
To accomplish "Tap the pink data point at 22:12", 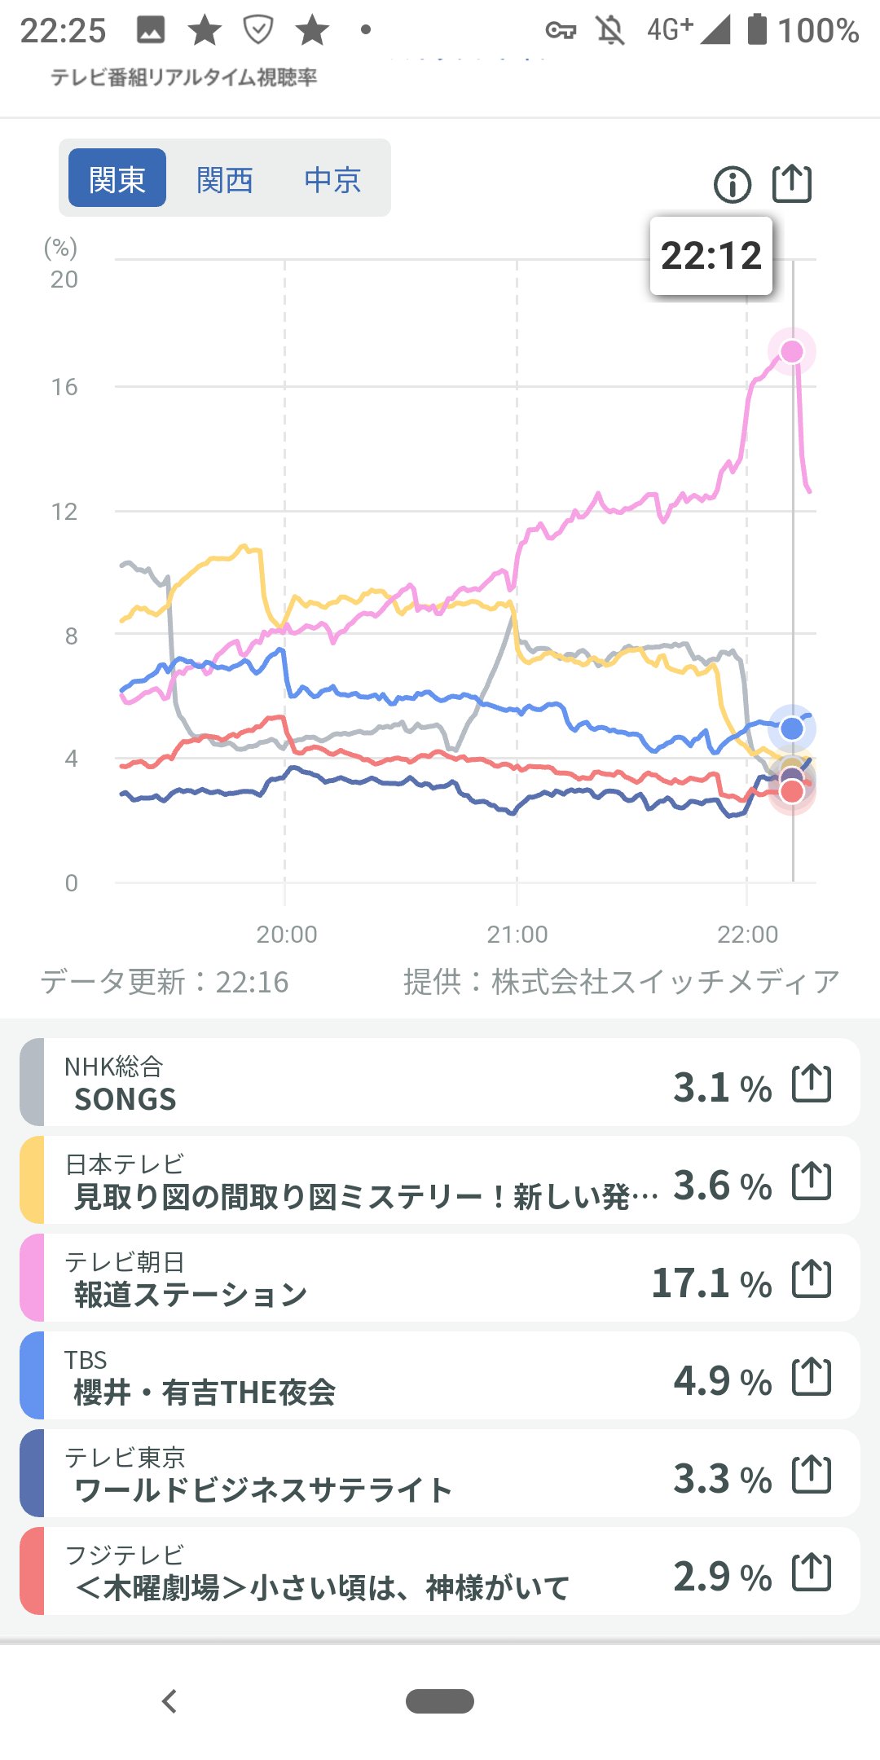I will (792, 351).
